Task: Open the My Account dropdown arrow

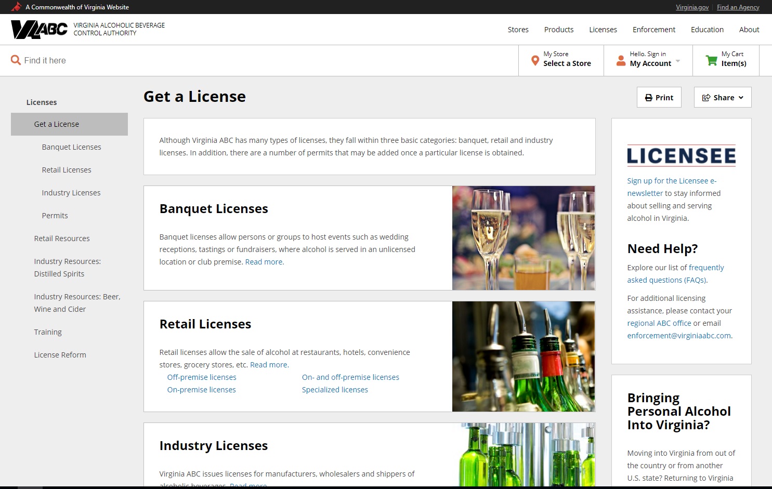Action: click(x=677, y=61)
